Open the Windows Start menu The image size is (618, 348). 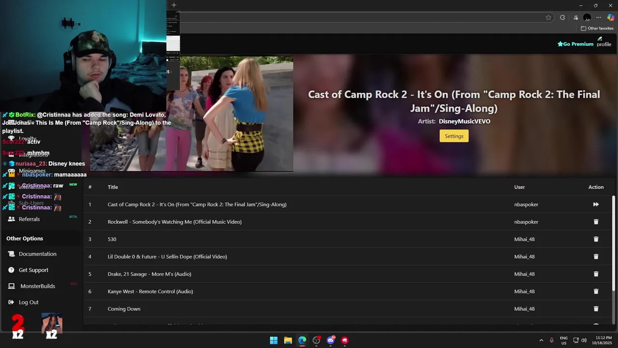(x=274, y=340)
